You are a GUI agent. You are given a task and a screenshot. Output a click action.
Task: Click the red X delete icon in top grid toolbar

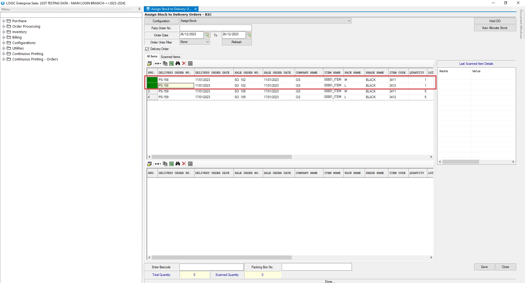coord(184,63)
